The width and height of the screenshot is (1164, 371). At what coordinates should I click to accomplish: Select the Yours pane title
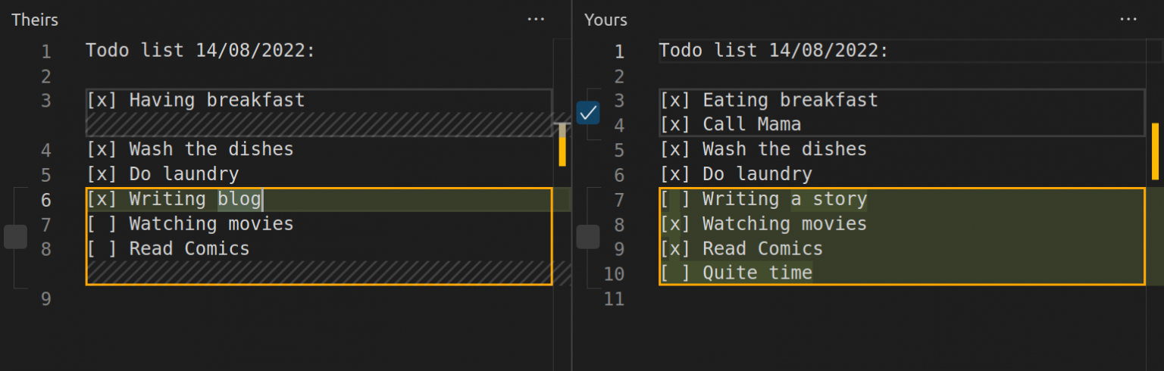[x=605, y=20]
